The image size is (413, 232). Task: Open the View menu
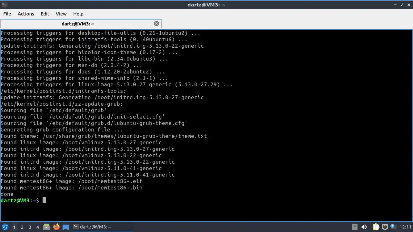pyautogui.click(x=61, y=14)
